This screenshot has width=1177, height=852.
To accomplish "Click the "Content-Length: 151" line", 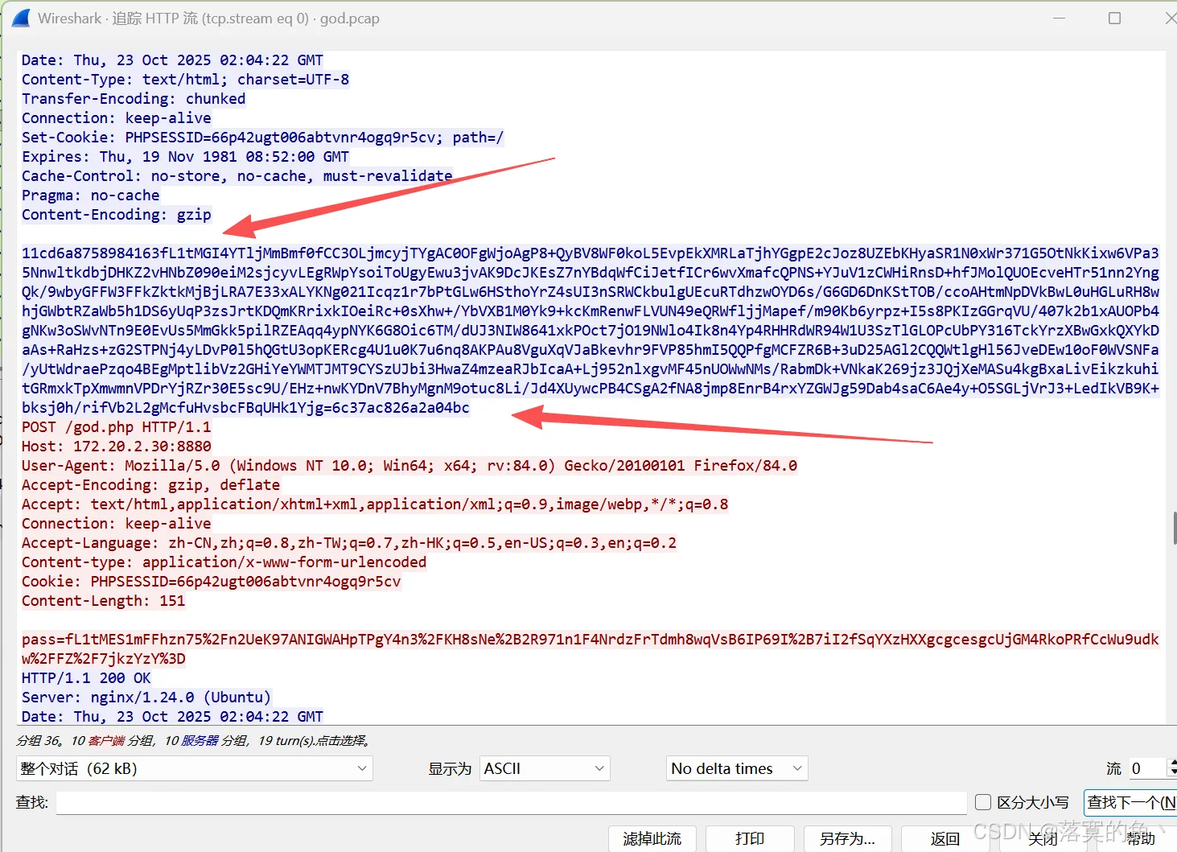I will 103,601.
